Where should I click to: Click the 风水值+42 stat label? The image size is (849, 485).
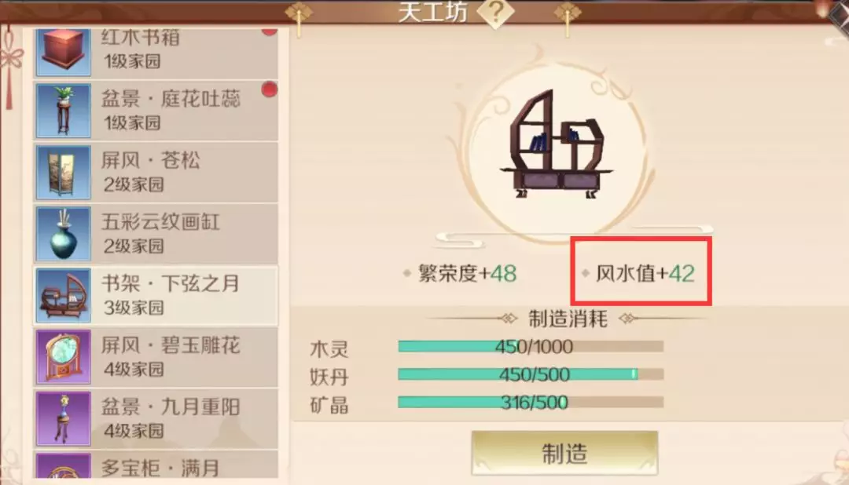(x=645, y=274)
